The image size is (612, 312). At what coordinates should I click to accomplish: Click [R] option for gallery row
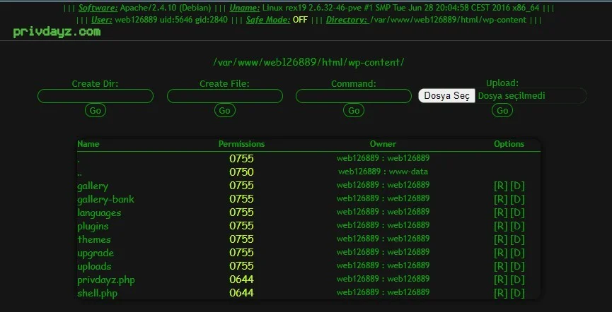pyautogui.click(x=500, y=186)
